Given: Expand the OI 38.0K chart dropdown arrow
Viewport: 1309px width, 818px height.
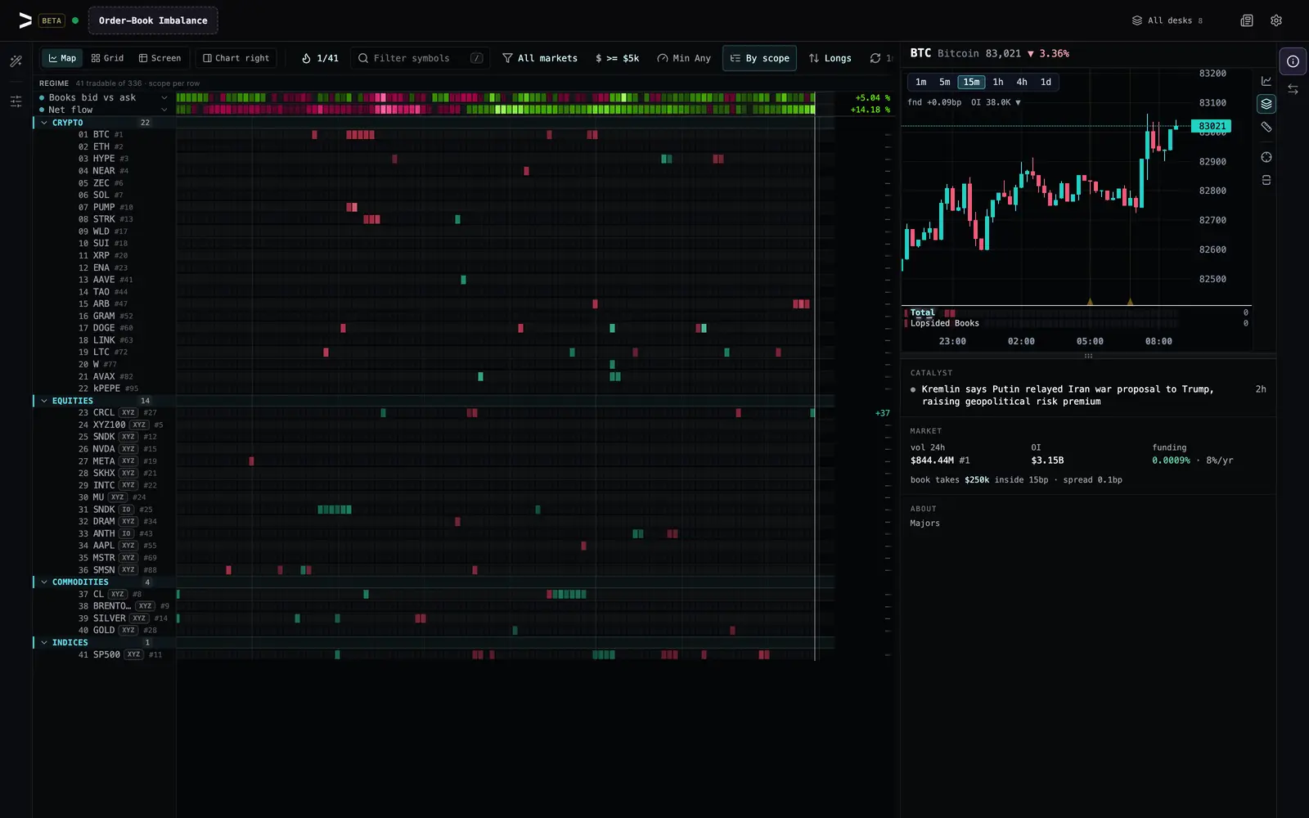Looking at the screenshot, I should coord(1018,102).
